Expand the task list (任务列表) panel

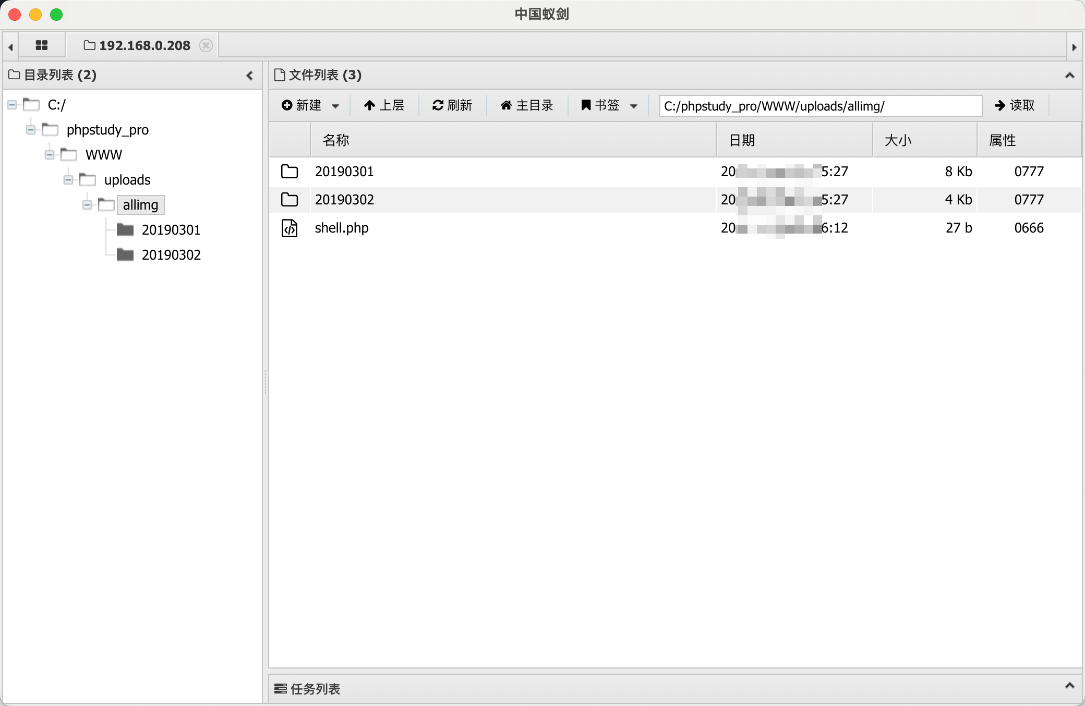1069,686
